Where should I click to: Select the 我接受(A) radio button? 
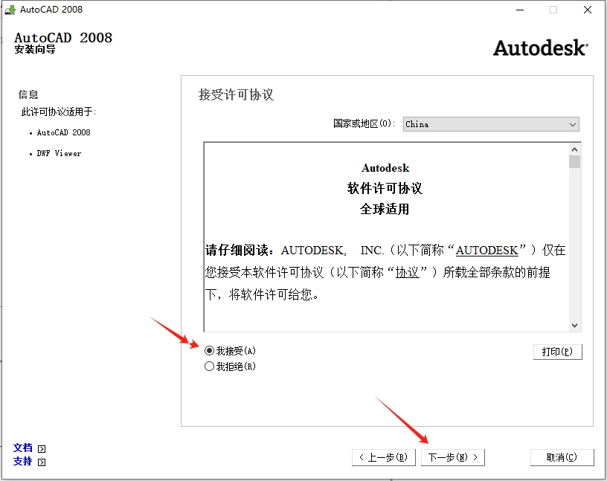(x=210, y=350)
